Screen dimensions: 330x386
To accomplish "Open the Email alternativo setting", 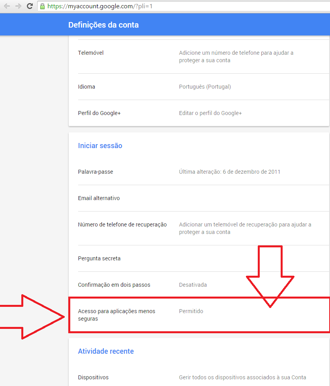I will (x=99, y=198).
